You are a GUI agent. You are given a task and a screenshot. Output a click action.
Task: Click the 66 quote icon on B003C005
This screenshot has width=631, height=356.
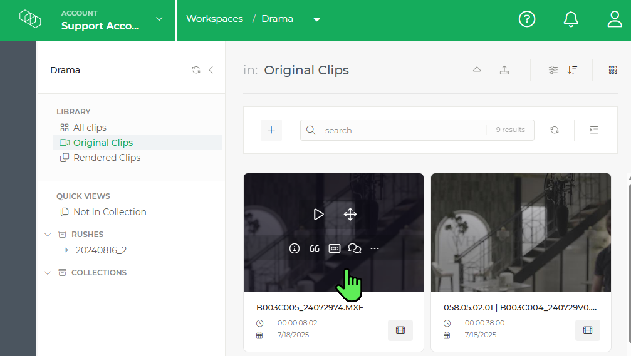click(315, 249)
